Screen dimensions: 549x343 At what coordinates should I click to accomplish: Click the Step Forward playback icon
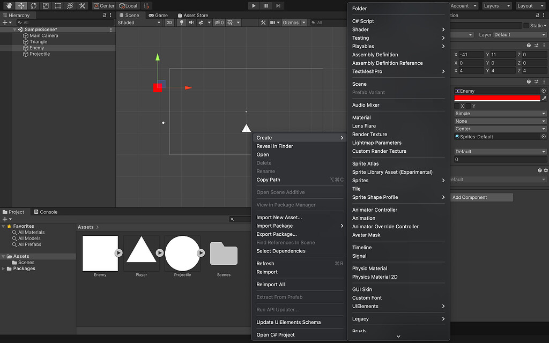point(278,5)
